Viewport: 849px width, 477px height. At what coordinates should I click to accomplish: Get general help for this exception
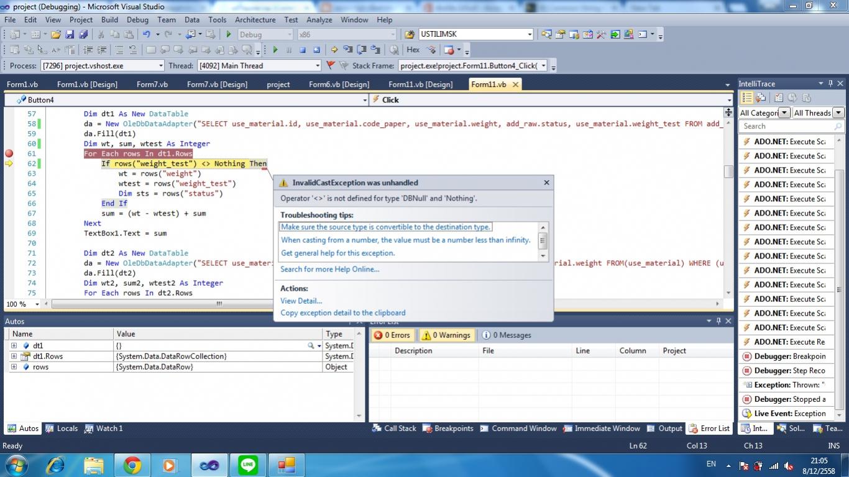pos(337,253)
